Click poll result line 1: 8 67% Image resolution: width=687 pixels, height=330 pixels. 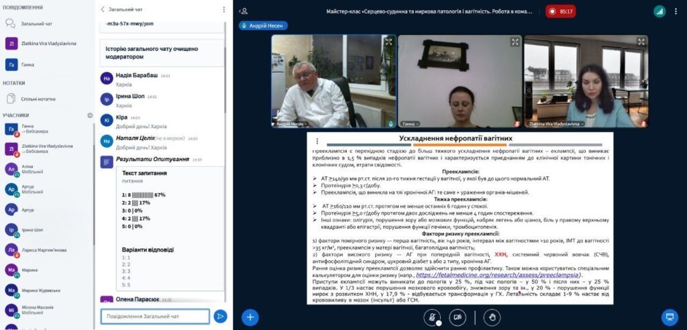pyautogui.click(x=144, y=195)
